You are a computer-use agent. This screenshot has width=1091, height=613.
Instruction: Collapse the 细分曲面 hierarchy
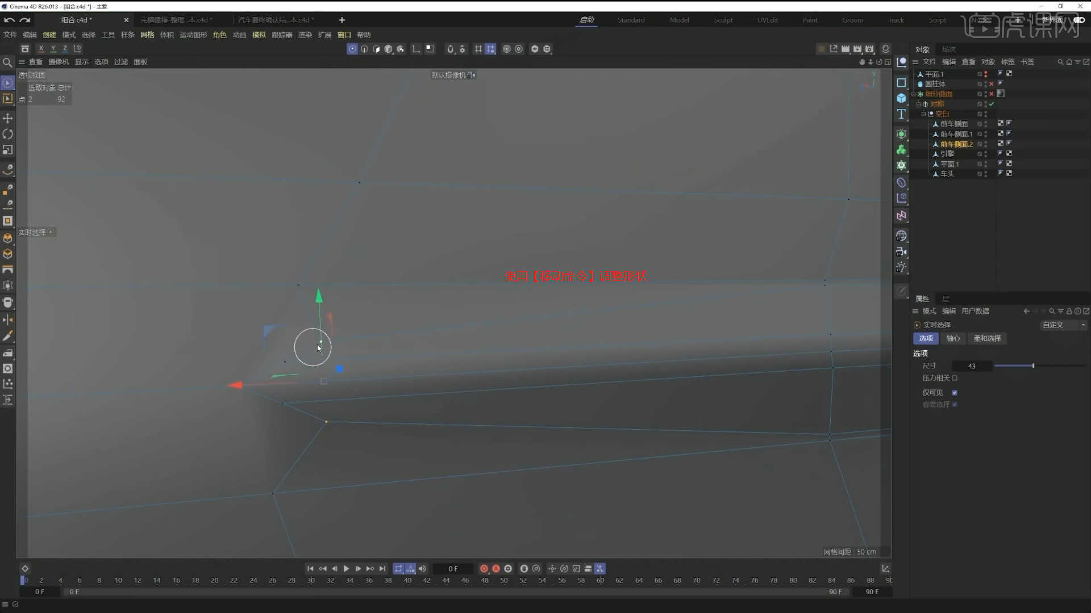tap(913, 94)
